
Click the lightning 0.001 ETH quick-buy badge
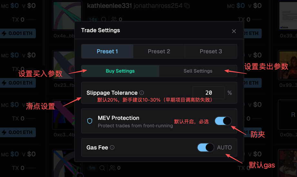(x=18, y=33)
